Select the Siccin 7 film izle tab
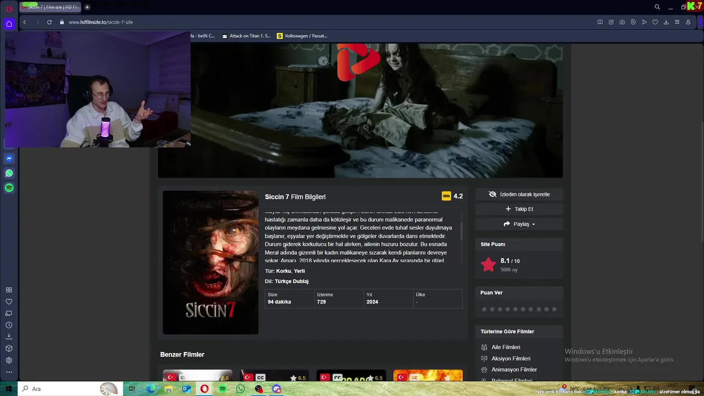 tap(50, 7)
